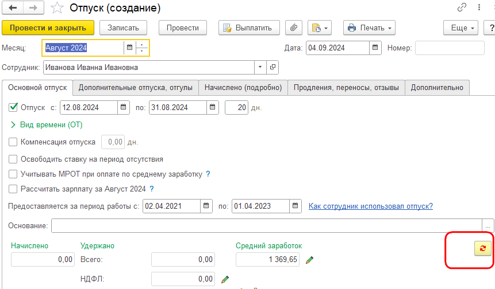Open help for МРОТ average earnings option
Screen dimensions: 495x289
[208, 174]
